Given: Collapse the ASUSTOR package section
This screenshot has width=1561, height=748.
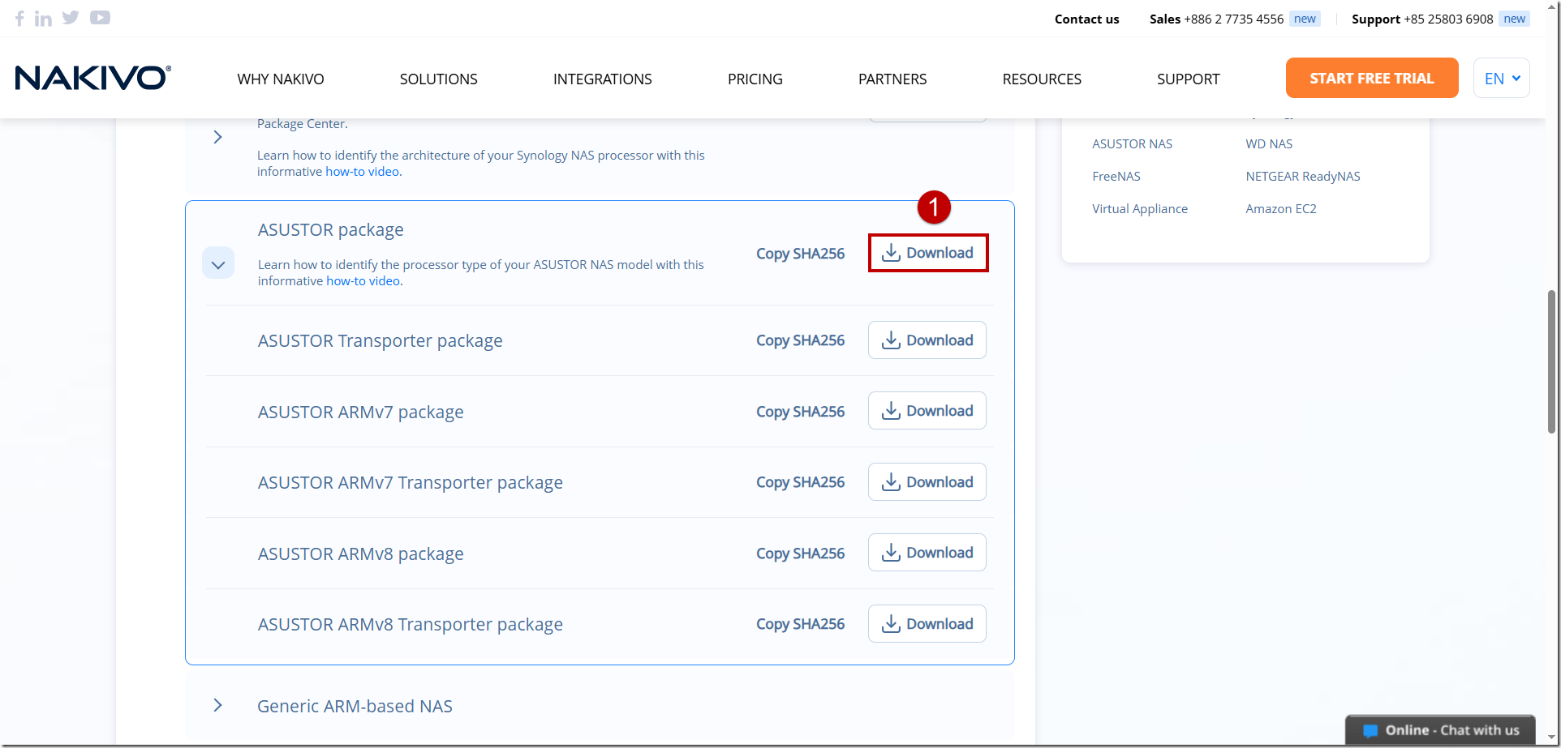Looking at the screenshot, I should (218, 263).
